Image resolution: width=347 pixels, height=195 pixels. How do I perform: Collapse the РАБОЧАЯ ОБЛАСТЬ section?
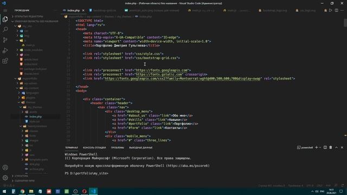[35, 22]
